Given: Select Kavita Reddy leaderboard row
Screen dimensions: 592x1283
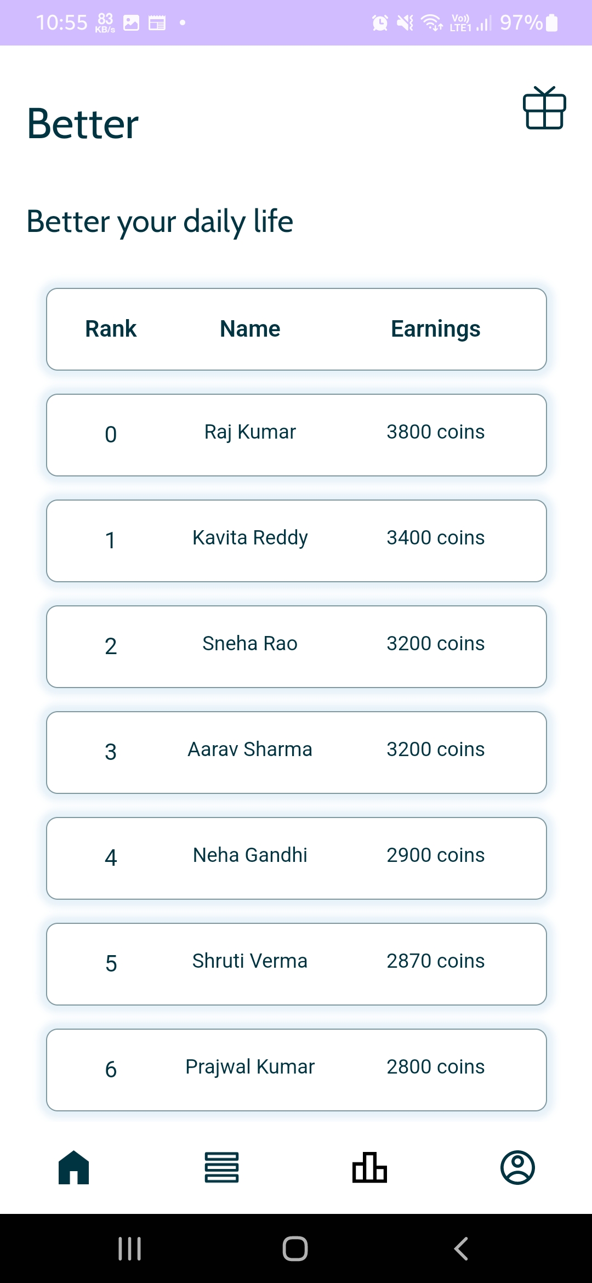Looking at the screenshot, I should tap(297, 541).
